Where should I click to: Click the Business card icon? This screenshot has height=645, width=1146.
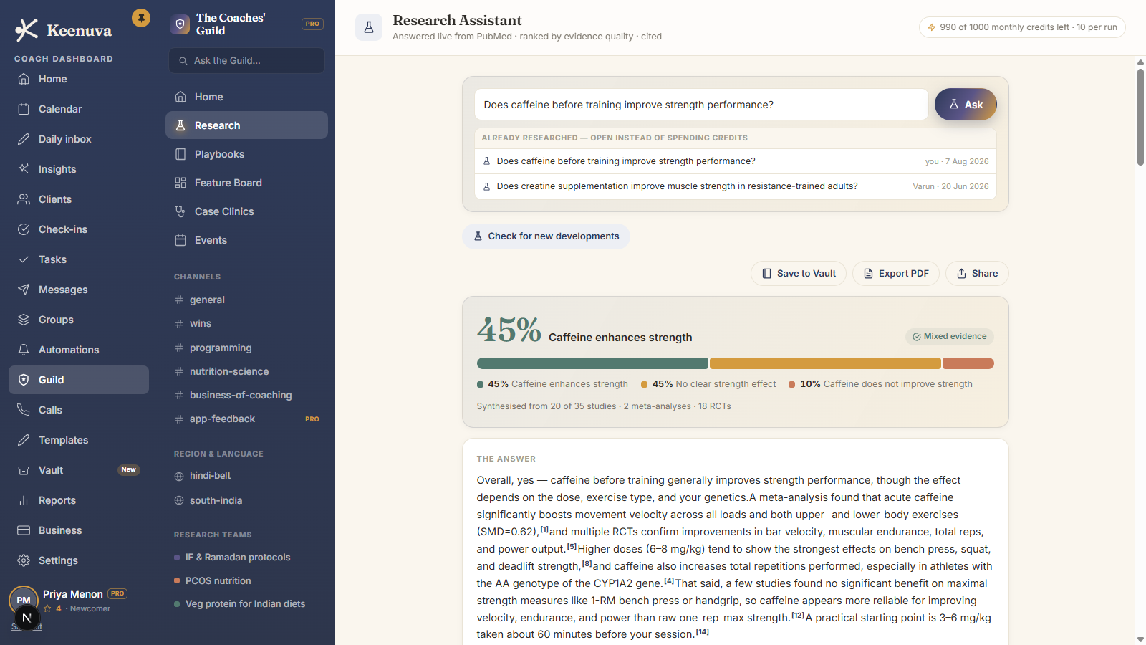pyautogui.click(x=24, y=530)
